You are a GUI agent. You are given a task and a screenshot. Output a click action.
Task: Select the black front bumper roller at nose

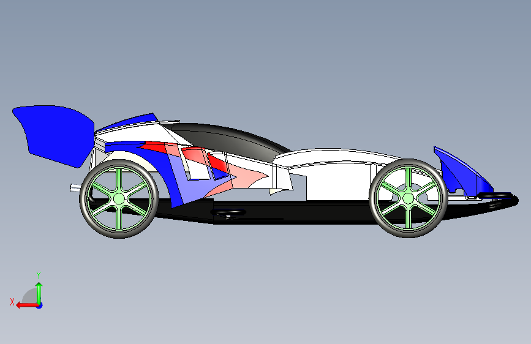tap(494, 195)
